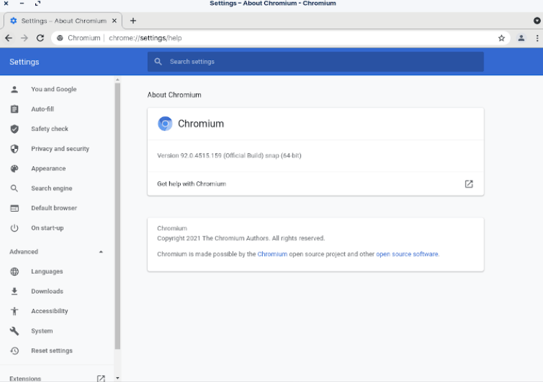The width and height of the screenshot is (543, 382).
Task: Click the power icon for On start-up
Action: tap(14, 228)
